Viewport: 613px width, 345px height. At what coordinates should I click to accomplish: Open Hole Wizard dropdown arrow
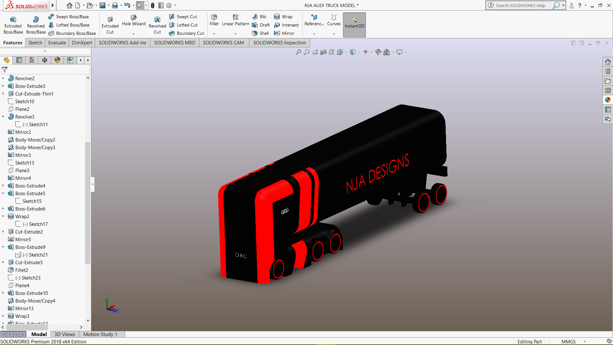[133, 34]
